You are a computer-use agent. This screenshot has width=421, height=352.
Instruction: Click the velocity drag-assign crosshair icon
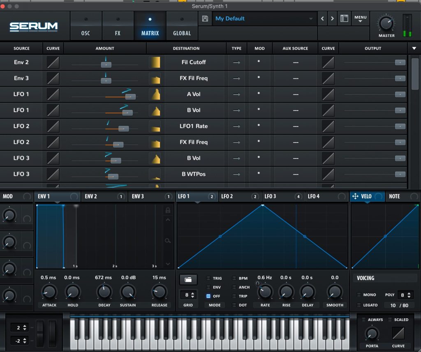[x=355, y=196]
